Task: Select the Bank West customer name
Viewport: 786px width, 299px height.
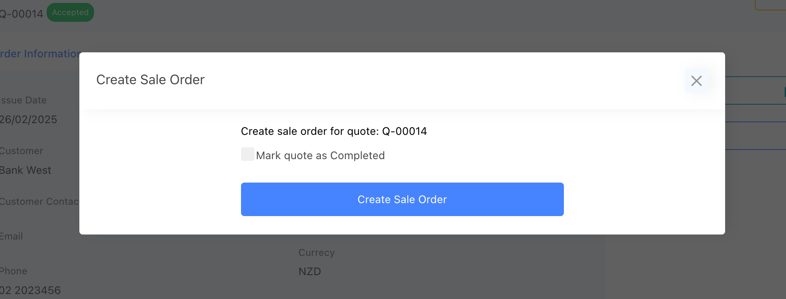Action: tap(26, 170)
